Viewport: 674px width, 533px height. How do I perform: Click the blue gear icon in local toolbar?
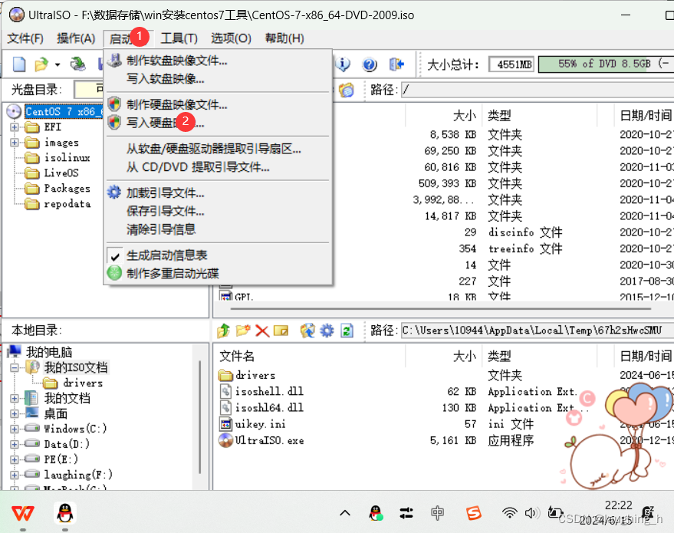click(327, 331)
